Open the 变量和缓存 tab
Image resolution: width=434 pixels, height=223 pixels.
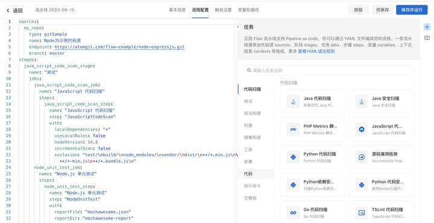(x=248, y=10)
